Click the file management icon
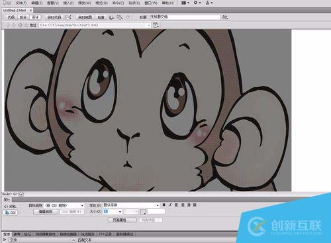 coord(120,17)
